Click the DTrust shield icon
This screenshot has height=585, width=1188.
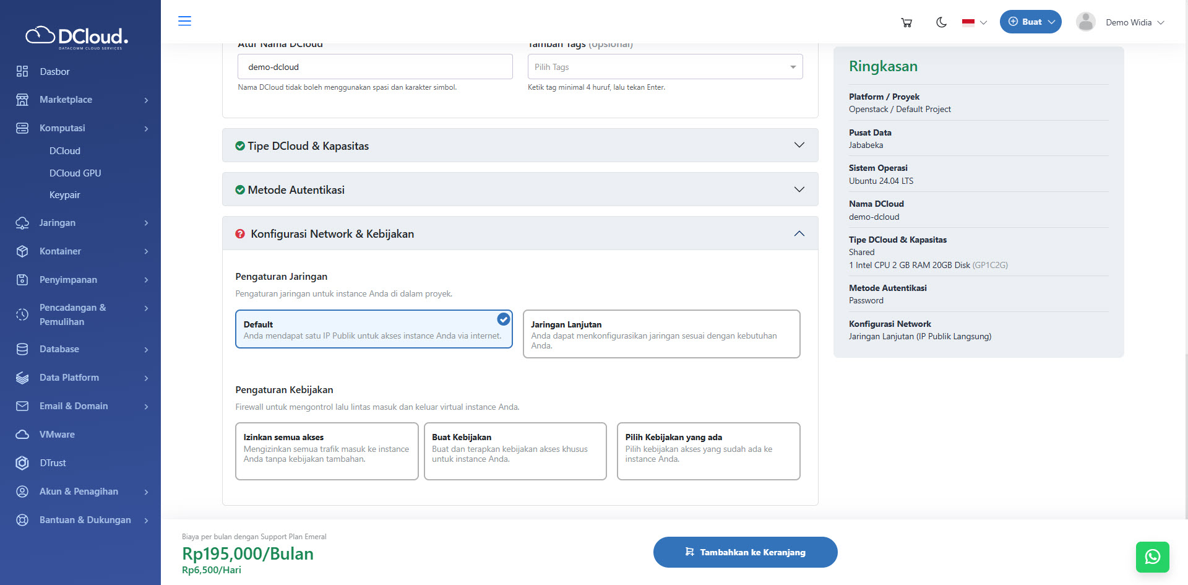[x=22, y=463]
